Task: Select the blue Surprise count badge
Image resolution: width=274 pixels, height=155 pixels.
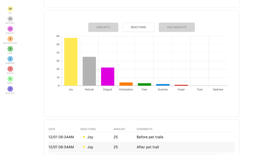Action: (x=10, y=59)
